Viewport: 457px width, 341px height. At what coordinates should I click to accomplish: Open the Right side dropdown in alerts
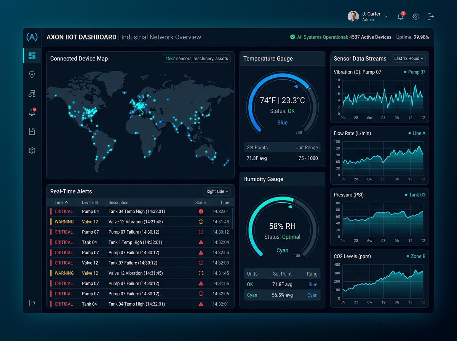(217, 191)
